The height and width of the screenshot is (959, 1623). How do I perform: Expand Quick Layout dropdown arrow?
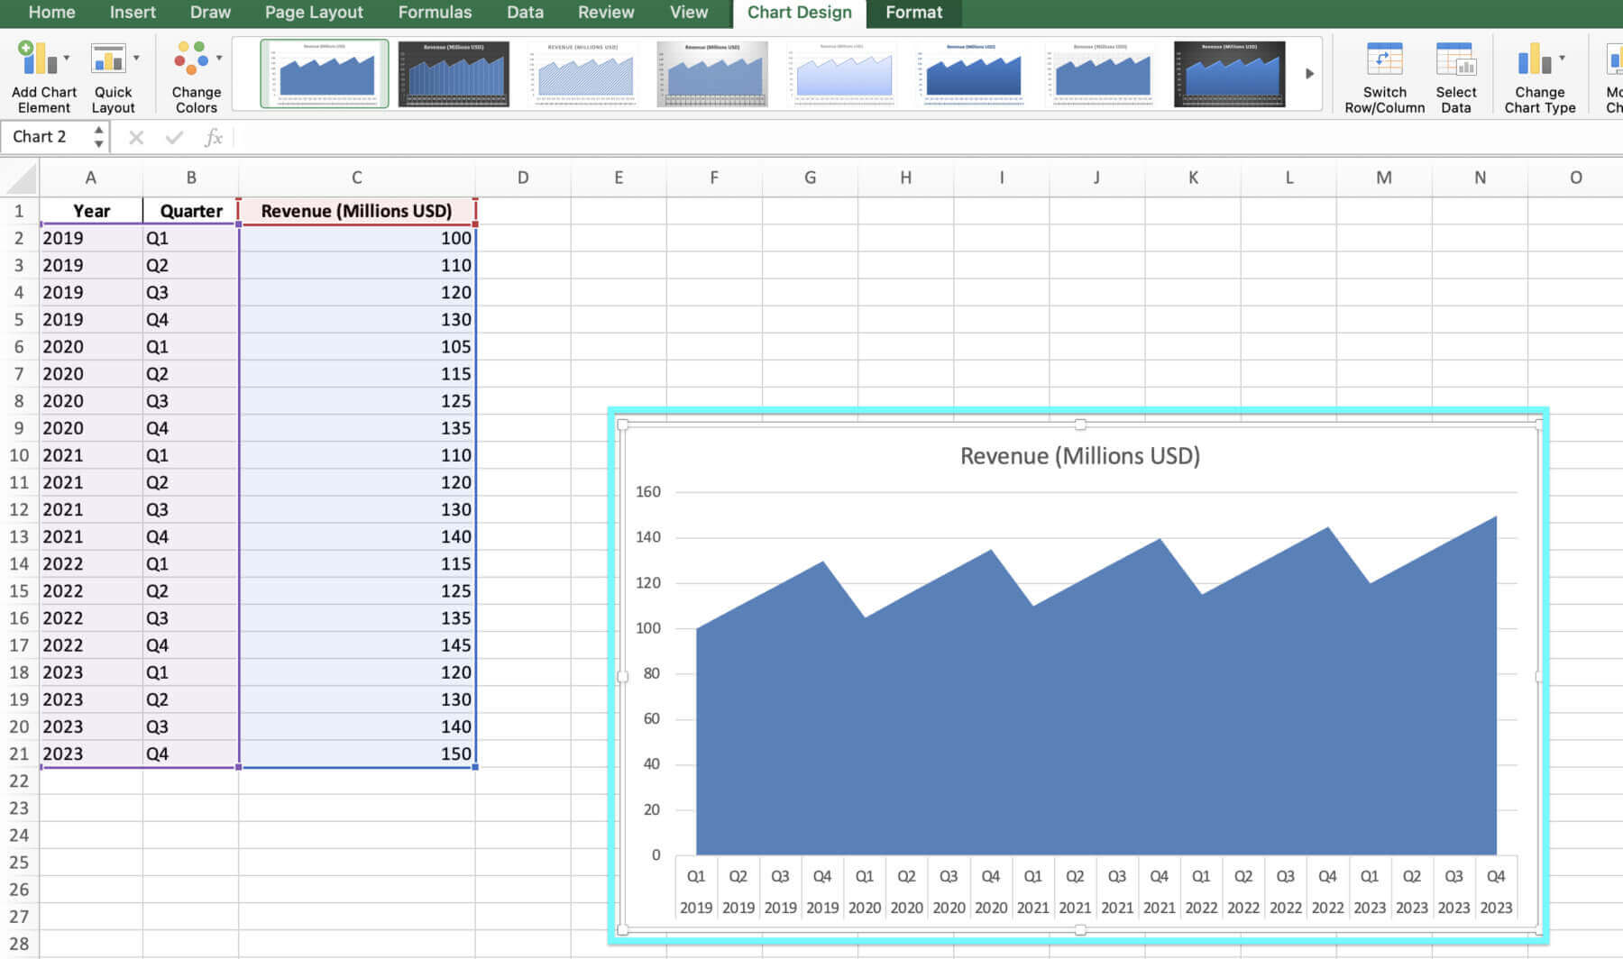click(x=136, y=59)
